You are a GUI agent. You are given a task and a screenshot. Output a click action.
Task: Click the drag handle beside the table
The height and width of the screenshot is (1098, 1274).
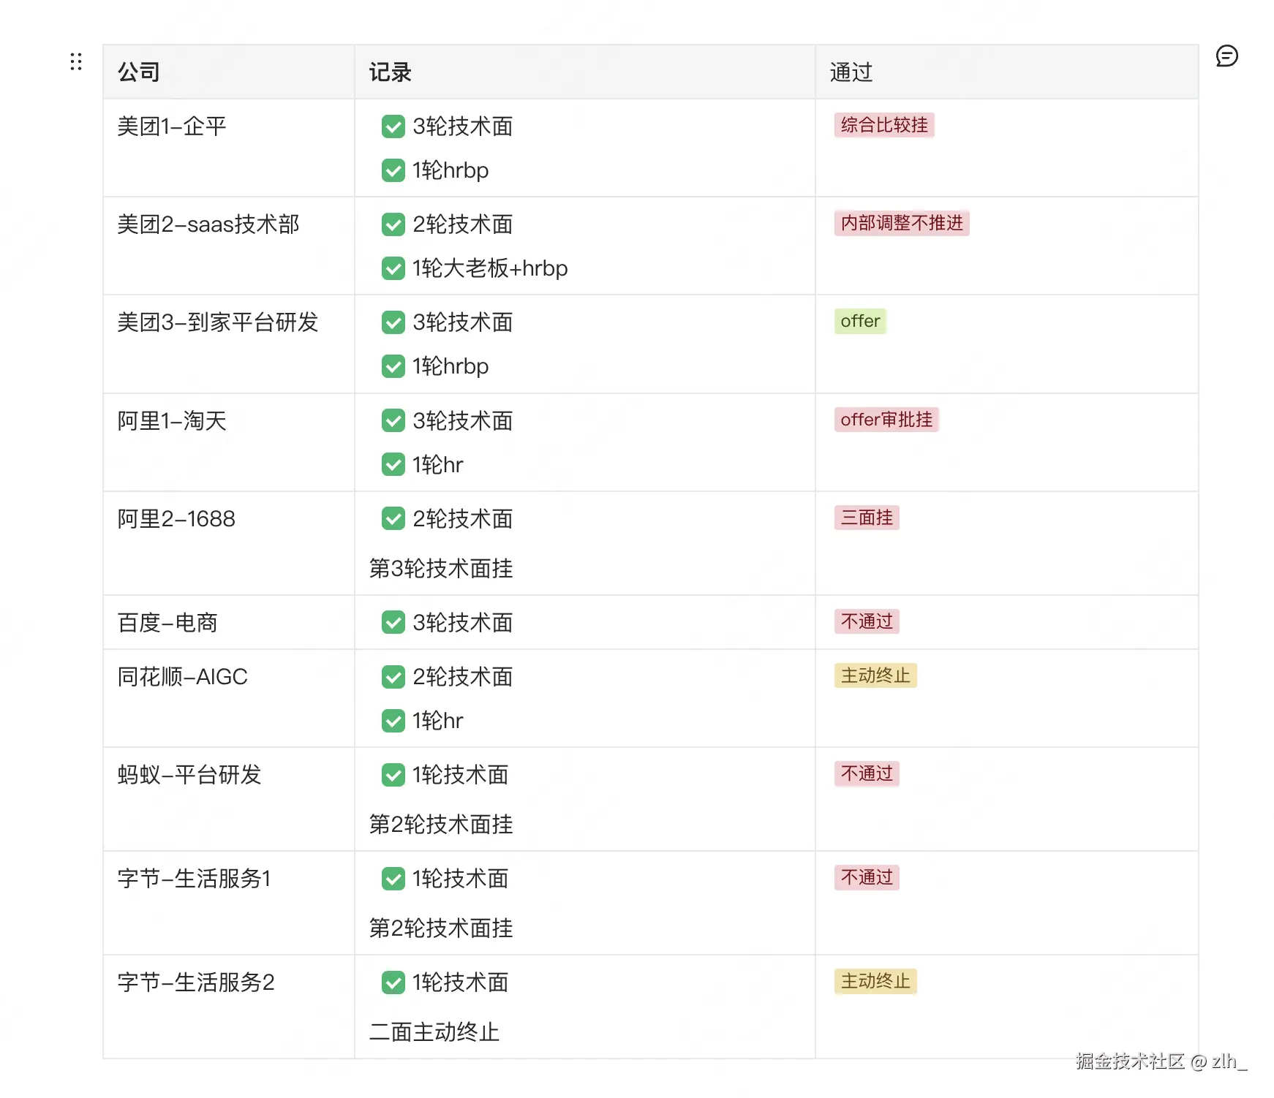coord(76,61)
